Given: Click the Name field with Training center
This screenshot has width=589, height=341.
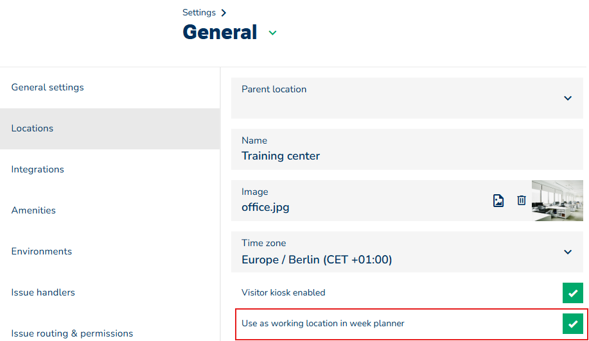Looking at the screenshot, I should [360, 149].
